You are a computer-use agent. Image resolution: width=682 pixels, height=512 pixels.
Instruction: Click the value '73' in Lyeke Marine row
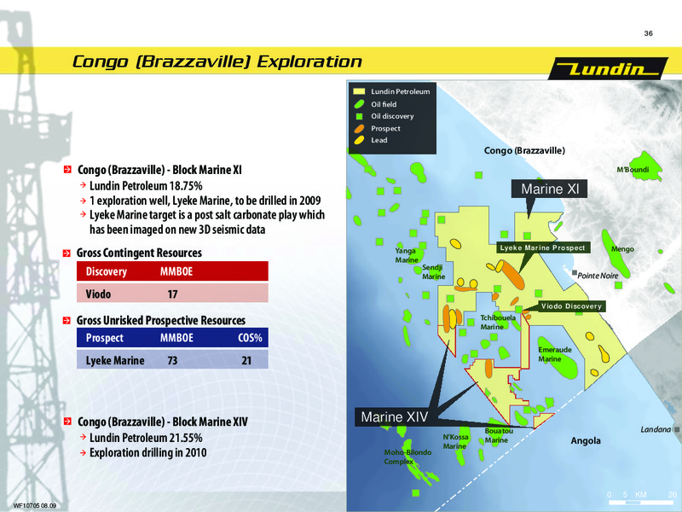[x=173, y=361]
